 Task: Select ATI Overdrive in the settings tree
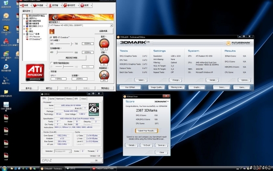[x=35, y=39]
